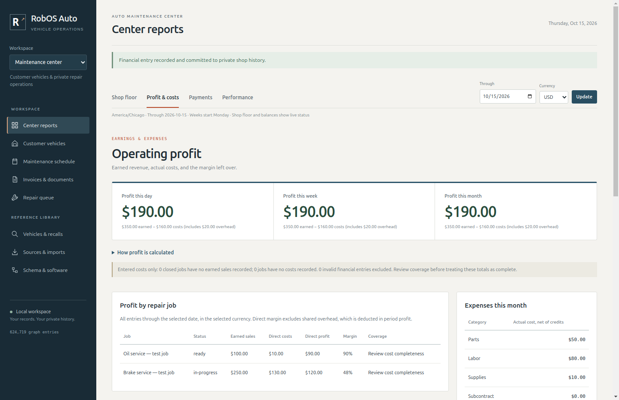Screen dimensions: 619x400
Task: Click the in-progress status cell
Action: 205,373
